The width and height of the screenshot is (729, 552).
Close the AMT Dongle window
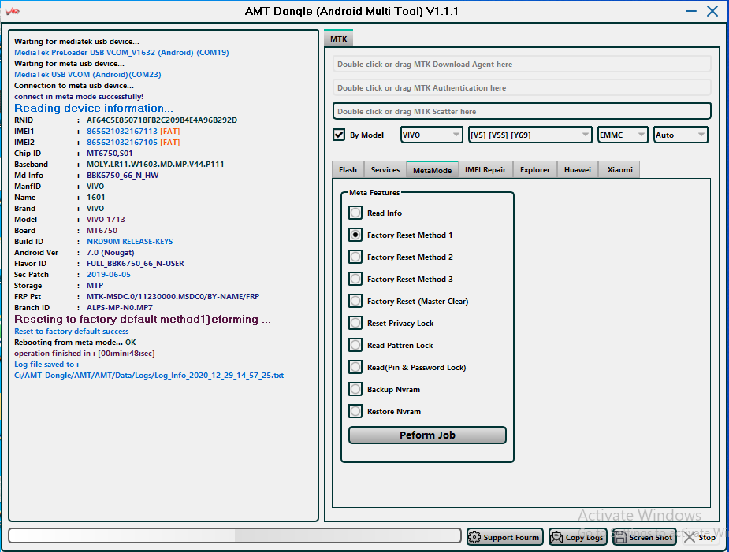coord(712,12)
